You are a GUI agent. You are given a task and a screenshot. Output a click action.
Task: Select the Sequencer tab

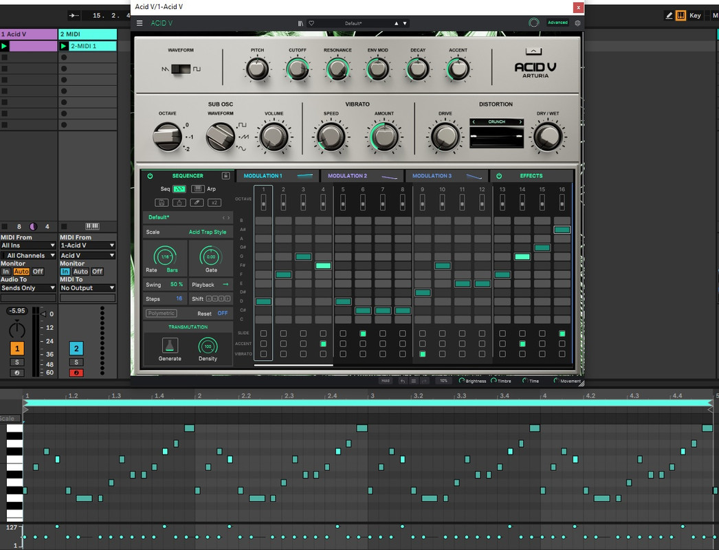[x=188, y=176]
